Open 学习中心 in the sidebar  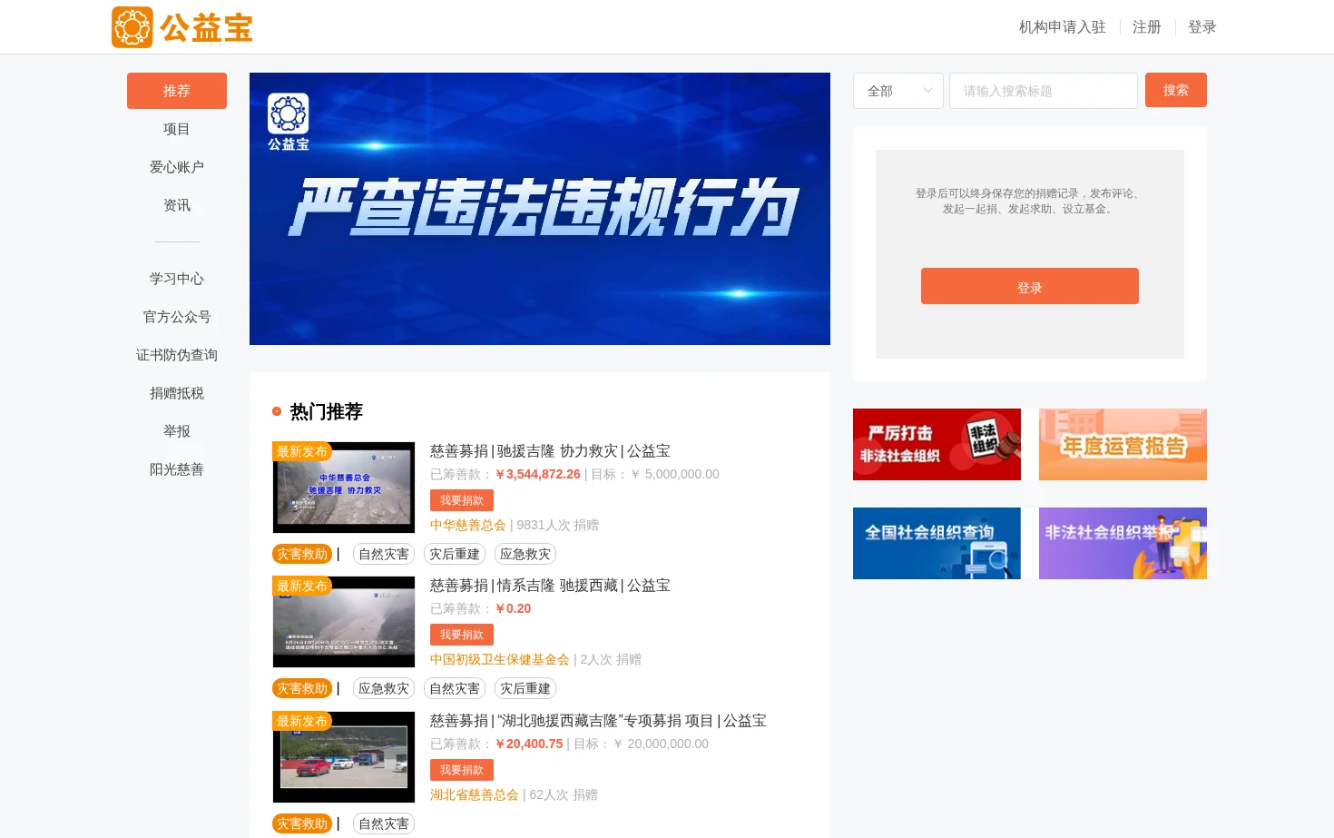tap(177, 279)
